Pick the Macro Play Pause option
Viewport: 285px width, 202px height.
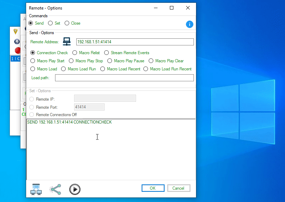pos(110,61)
